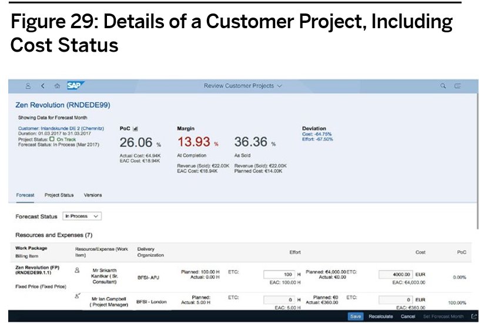Image resolution: width=479 pixels, height=323 pixels.
Task: Click the Save button
Action: pyautogui.click(x=356, y=317)
